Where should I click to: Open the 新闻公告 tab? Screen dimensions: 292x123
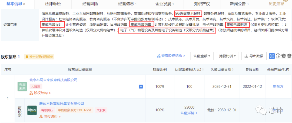[x=239, y=4]
